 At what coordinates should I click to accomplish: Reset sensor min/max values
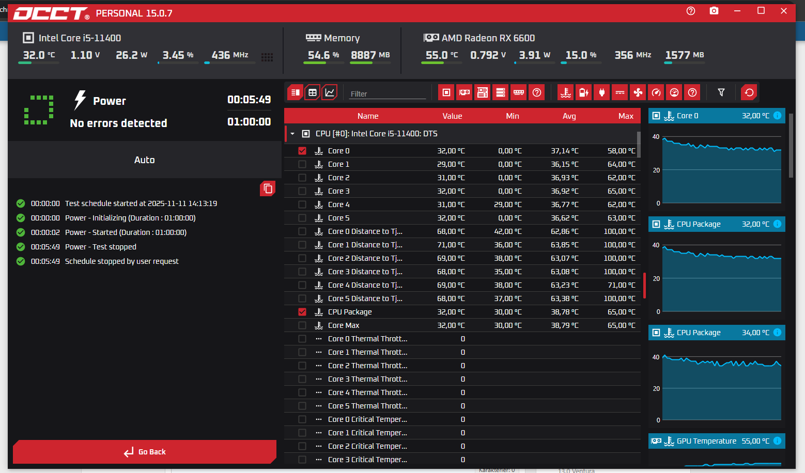tap(749, 92)
